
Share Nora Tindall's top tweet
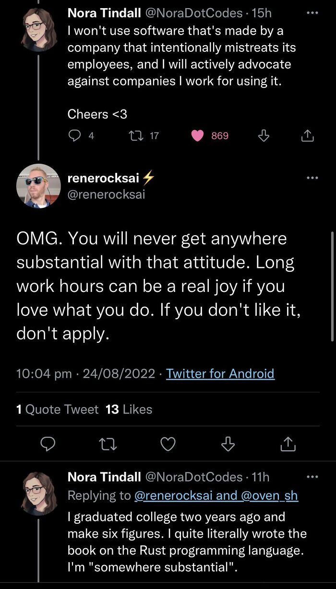(307, 136)
